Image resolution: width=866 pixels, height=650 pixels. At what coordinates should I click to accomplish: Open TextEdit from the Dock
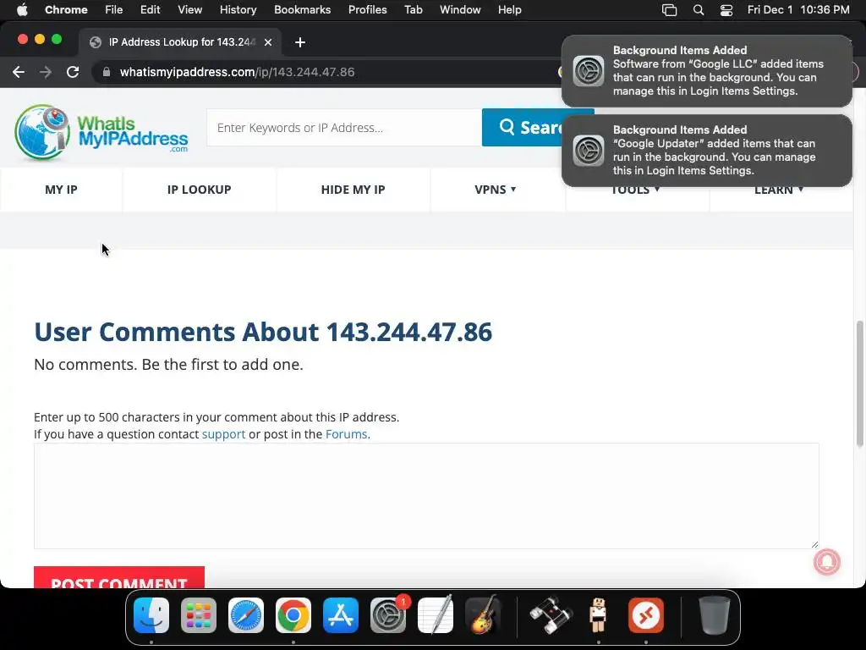[x=436, y=615]
